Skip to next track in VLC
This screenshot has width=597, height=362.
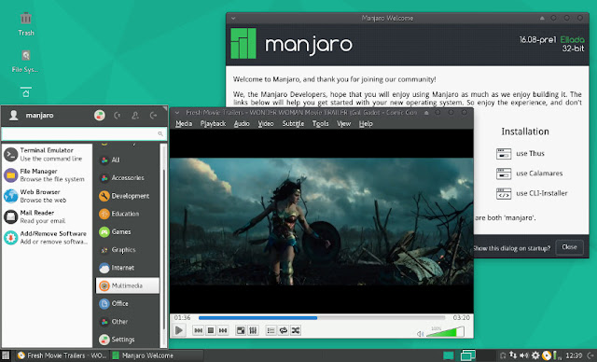click(x=223, y=330)
